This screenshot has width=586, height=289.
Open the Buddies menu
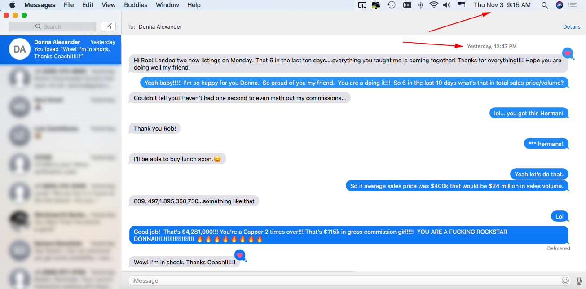(136, 5)
